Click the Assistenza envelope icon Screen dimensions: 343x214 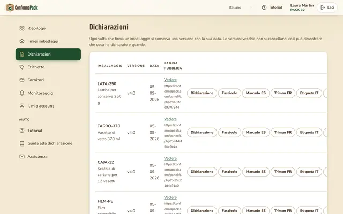(22, 156)
